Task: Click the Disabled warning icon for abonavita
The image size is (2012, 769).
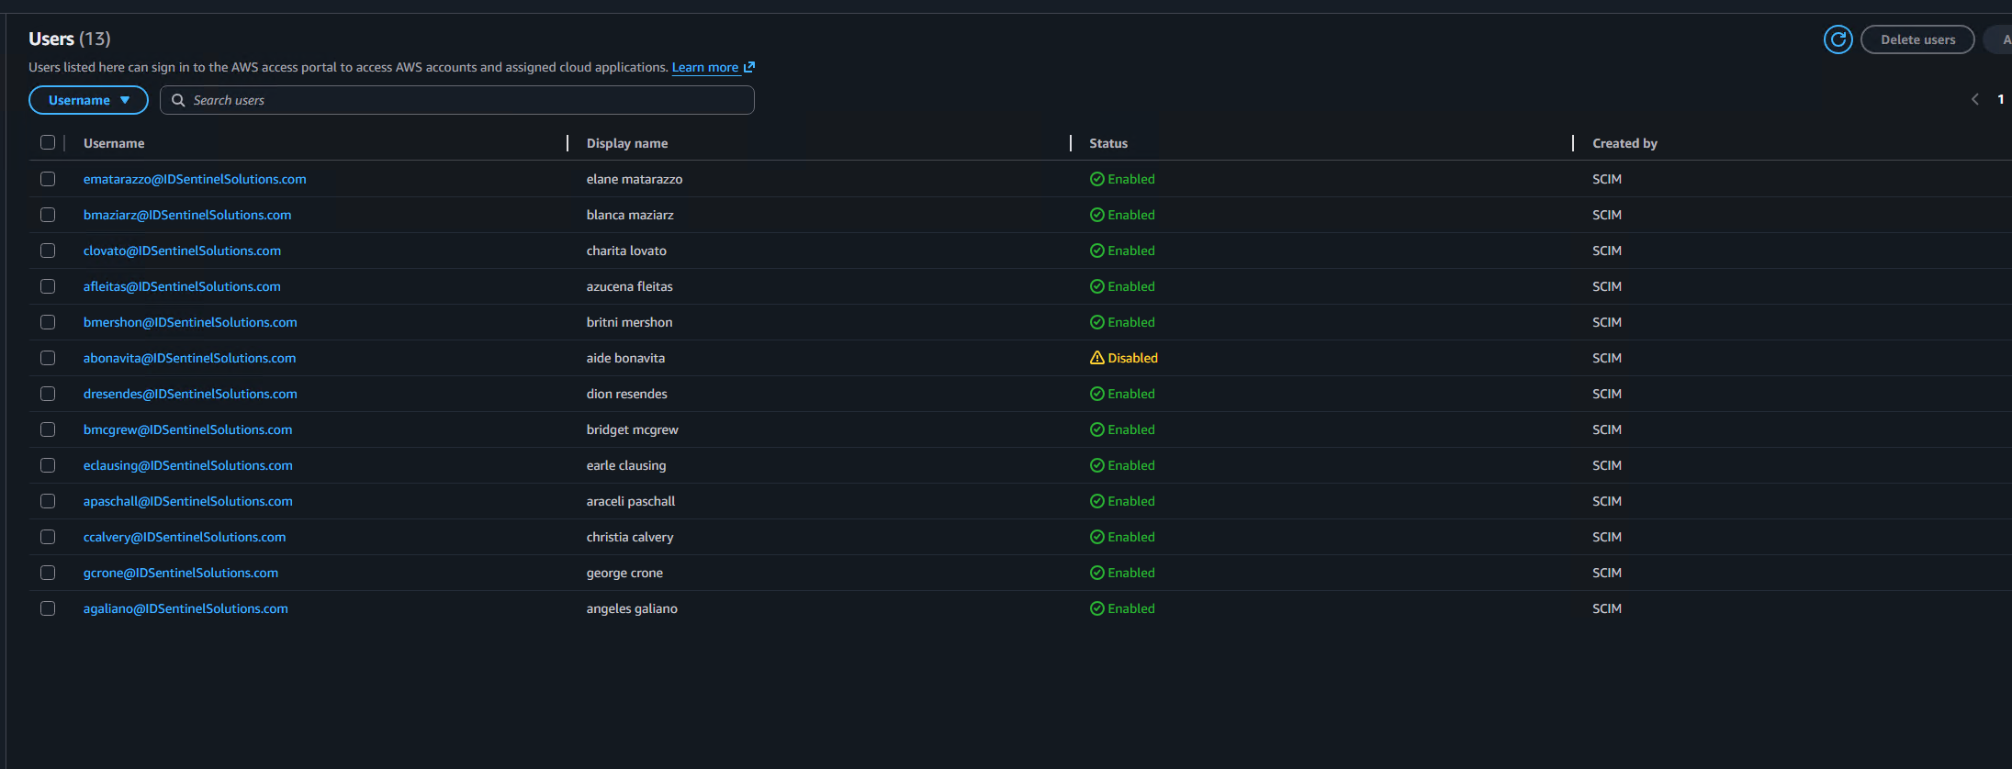Action: tap(1096, 358)
